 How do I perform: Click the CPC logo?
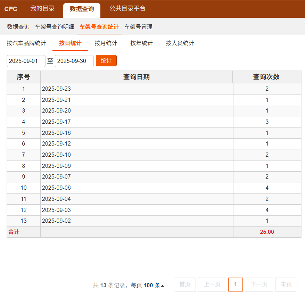pyautogui.click(x=11, y=9)
